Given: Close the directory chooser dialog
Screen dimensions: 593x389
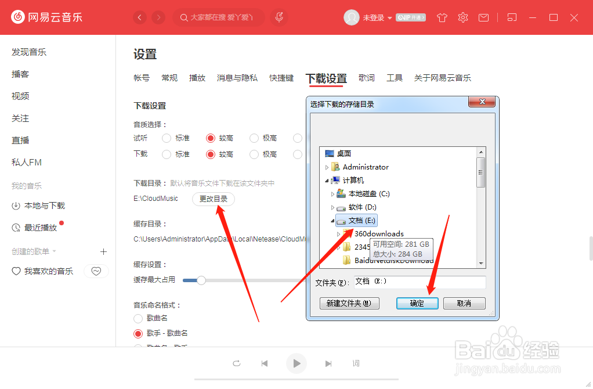Looking at the screenshot, I should click(482, 102).
